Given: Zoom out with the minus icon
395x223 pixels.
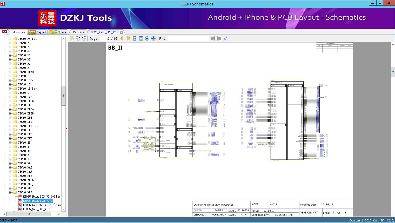Looking at the screenshot, I should click(x=147, y=38).
